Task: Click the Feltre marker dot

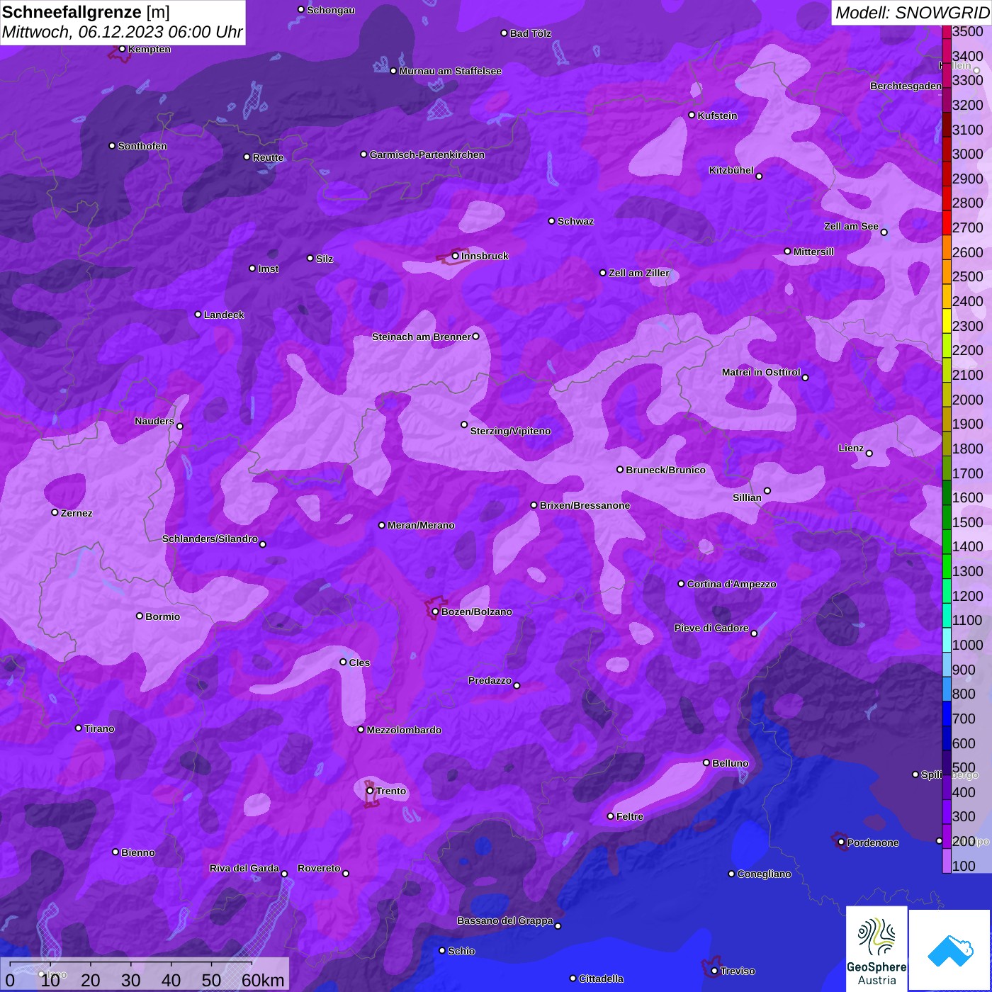Action: pos(611,816)
